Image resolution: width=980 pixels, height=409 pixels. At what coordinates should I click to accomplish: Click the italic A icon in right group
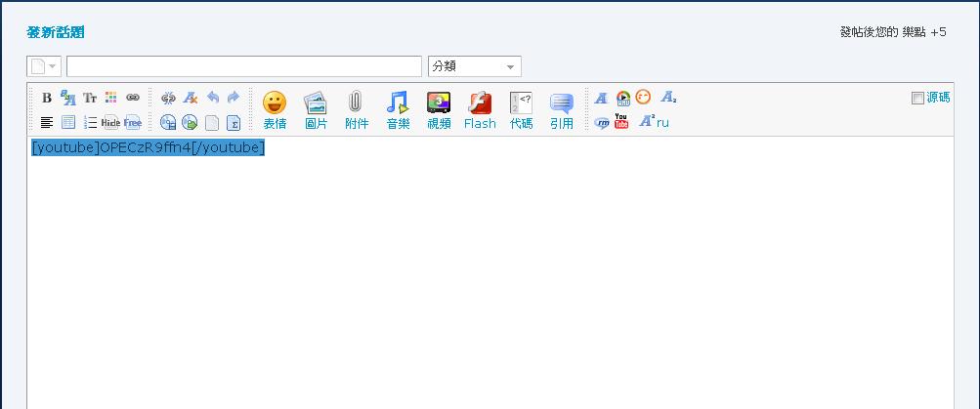601,98
